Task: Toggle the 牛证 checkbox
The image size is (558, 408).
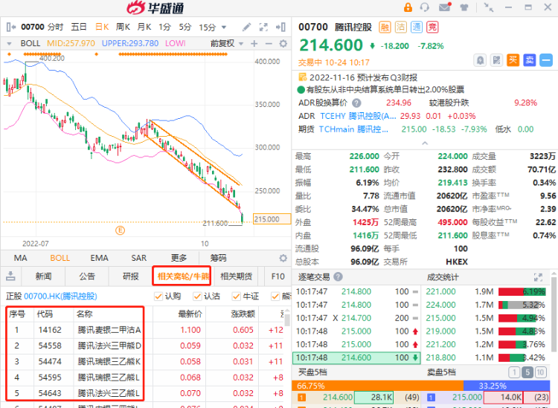Action: pyautogui.click(x=236, y=296)
